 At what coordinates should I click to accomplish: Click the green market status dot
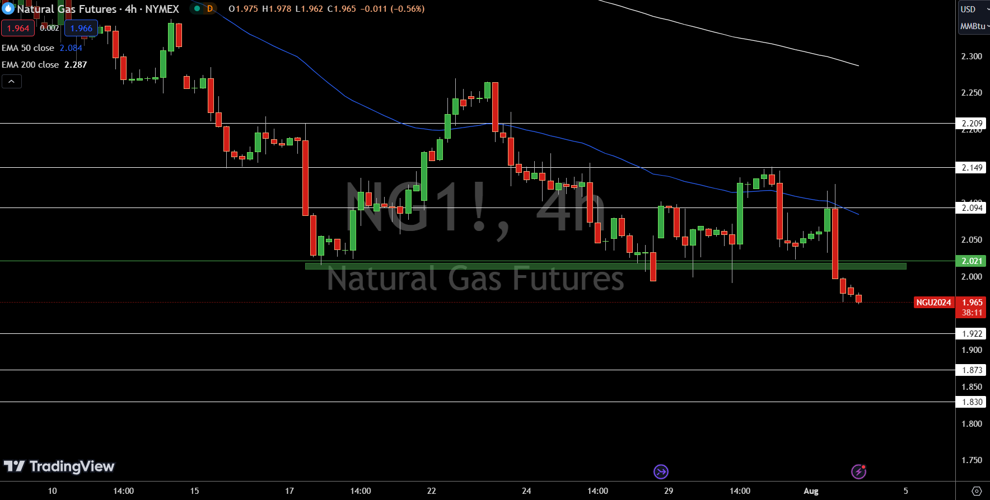coord(197,8)
